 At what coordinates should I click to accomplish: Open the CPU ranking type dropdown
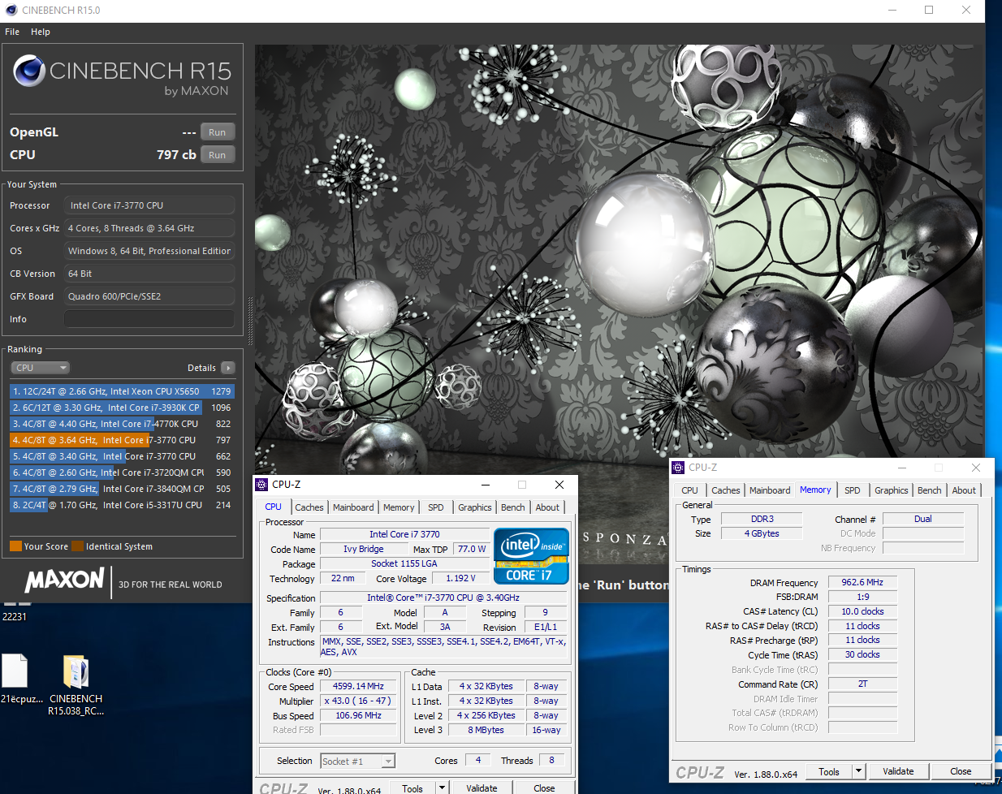(40, 368)
